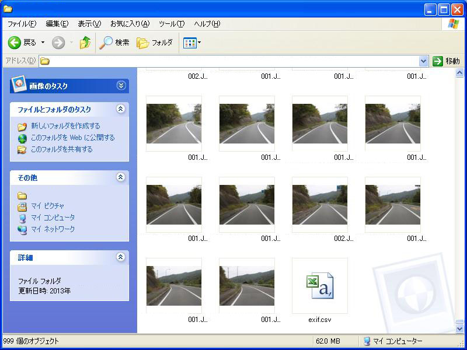
Task: Open マイ ピクチャ link
Action: tap(47, 206)
